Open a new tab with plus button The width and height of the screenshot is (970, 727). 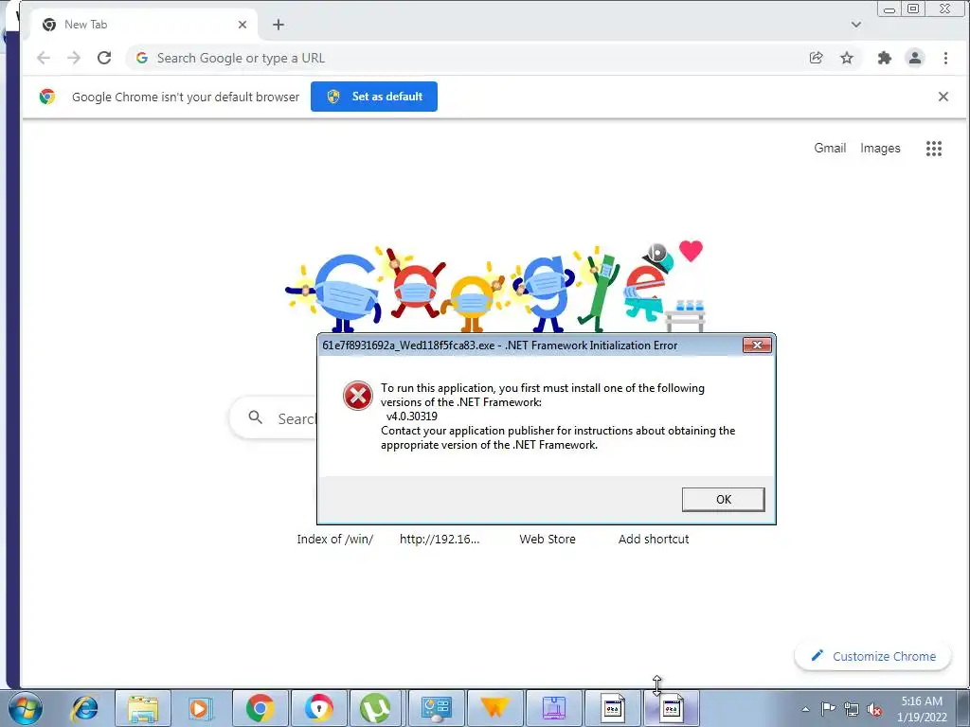278,25
